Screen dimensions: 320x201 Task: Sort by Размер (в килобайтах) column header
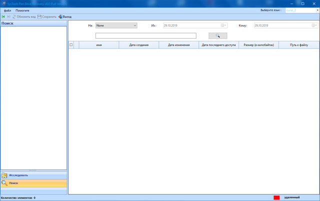click(x=258, y=45)
